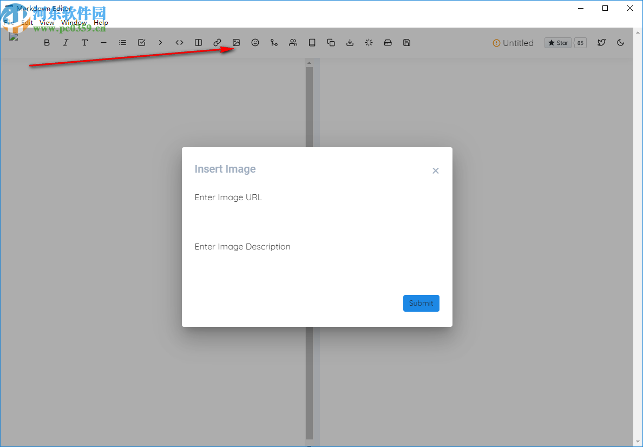Image resolution: width=643 pixels, height=447 pixels.
Task: Select the insert image icon in the toolbar
Action: click(x=236, y=42)
